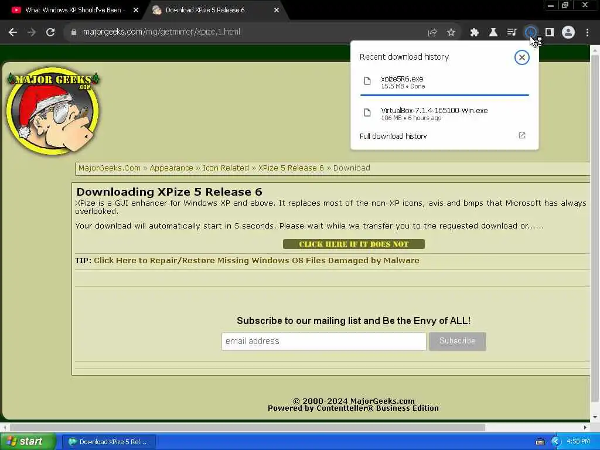The image size is (600, 450).
Task: Click vertical scrollbar down arrow
Action: click(595, 417)
